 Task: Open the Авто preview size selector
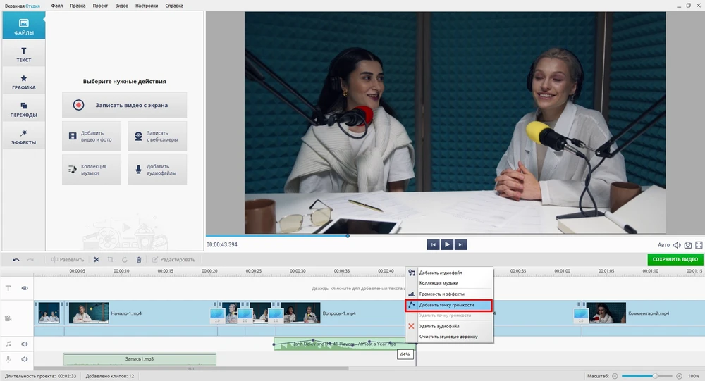click(663, 245)
